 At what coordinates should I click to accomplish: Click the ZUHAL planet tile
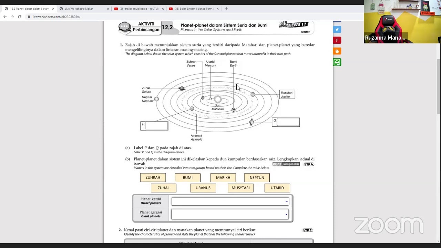tap(164, 188)
